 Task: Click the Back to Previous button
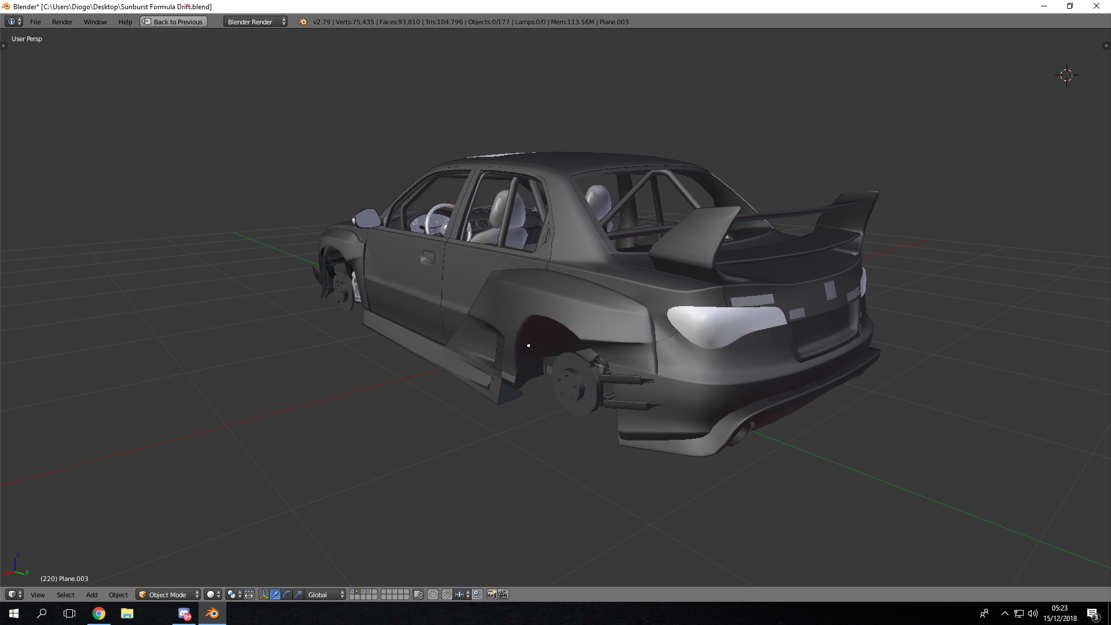(x=174, y=22)
